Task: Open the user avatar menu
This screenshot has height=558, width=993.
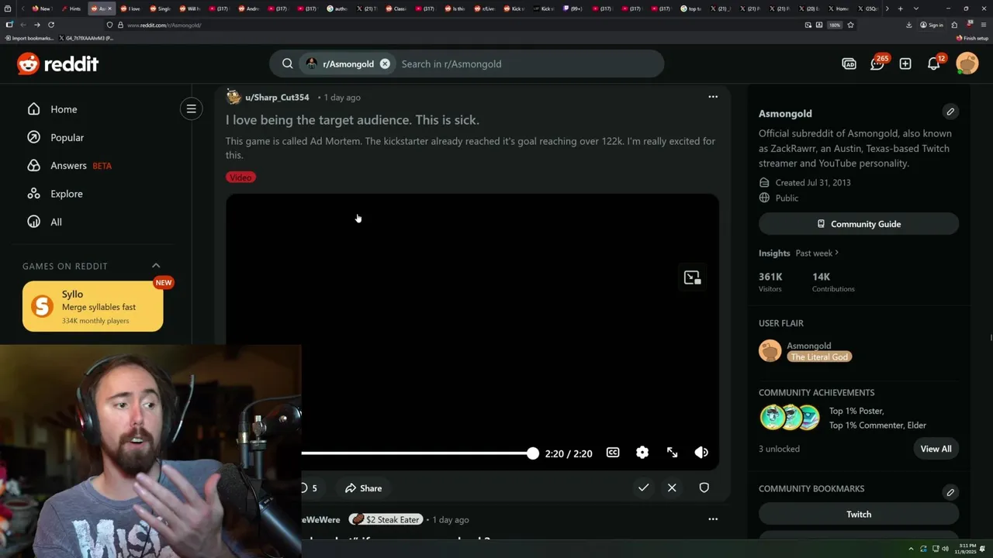Action: pyautogui.click(x=967, y=64)
